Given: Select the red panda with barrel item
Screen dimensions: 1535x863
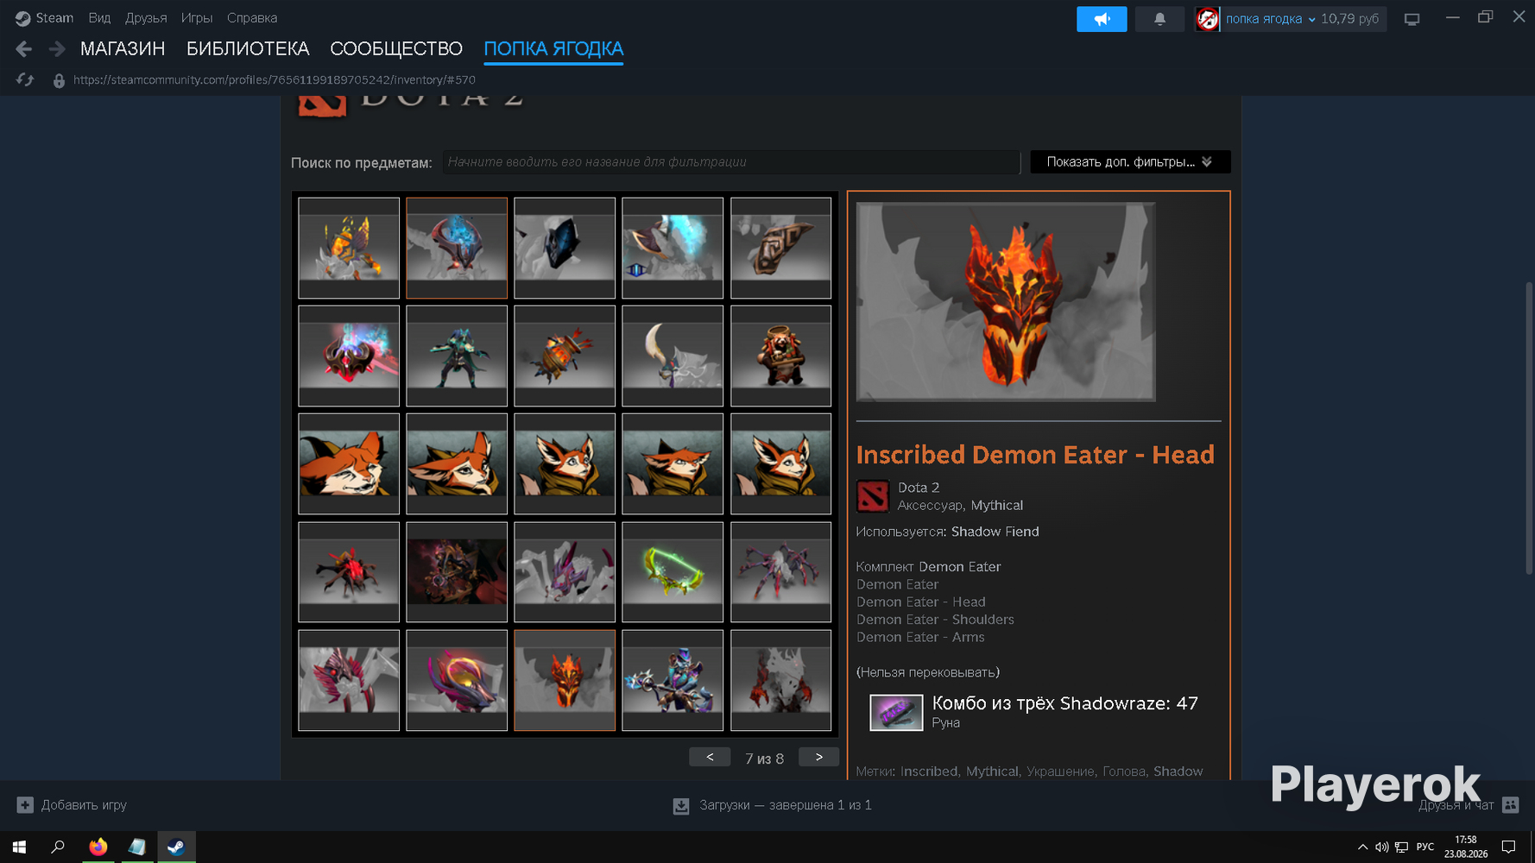Looking at the screenshot, I should (x=780, y=356).
